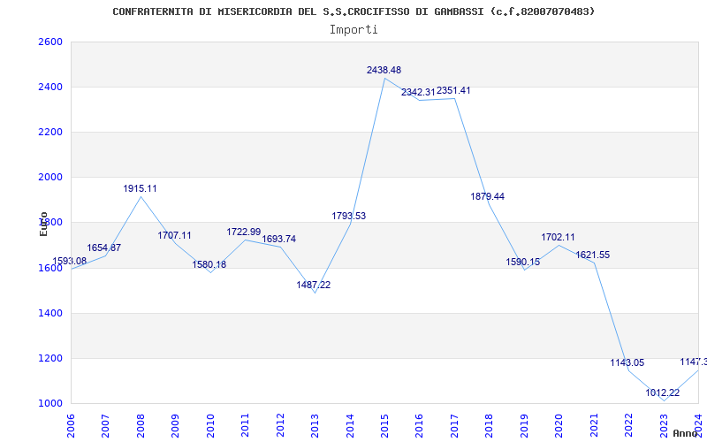
Task: Select the 1702.11 data label
Action: point(559,237)
